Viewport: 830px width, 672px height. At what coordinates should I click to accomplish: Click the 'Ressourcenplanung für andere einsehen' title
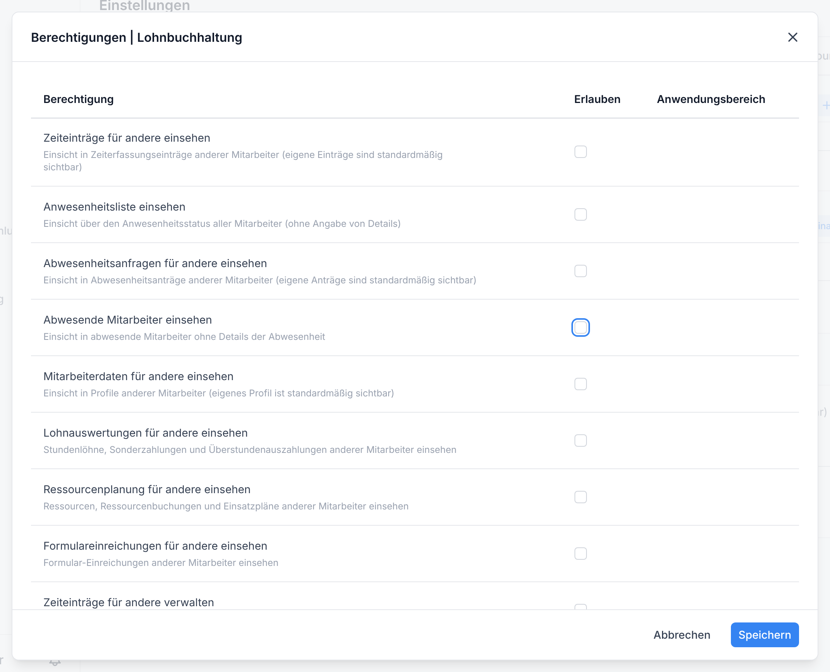[x=147, y=489]
